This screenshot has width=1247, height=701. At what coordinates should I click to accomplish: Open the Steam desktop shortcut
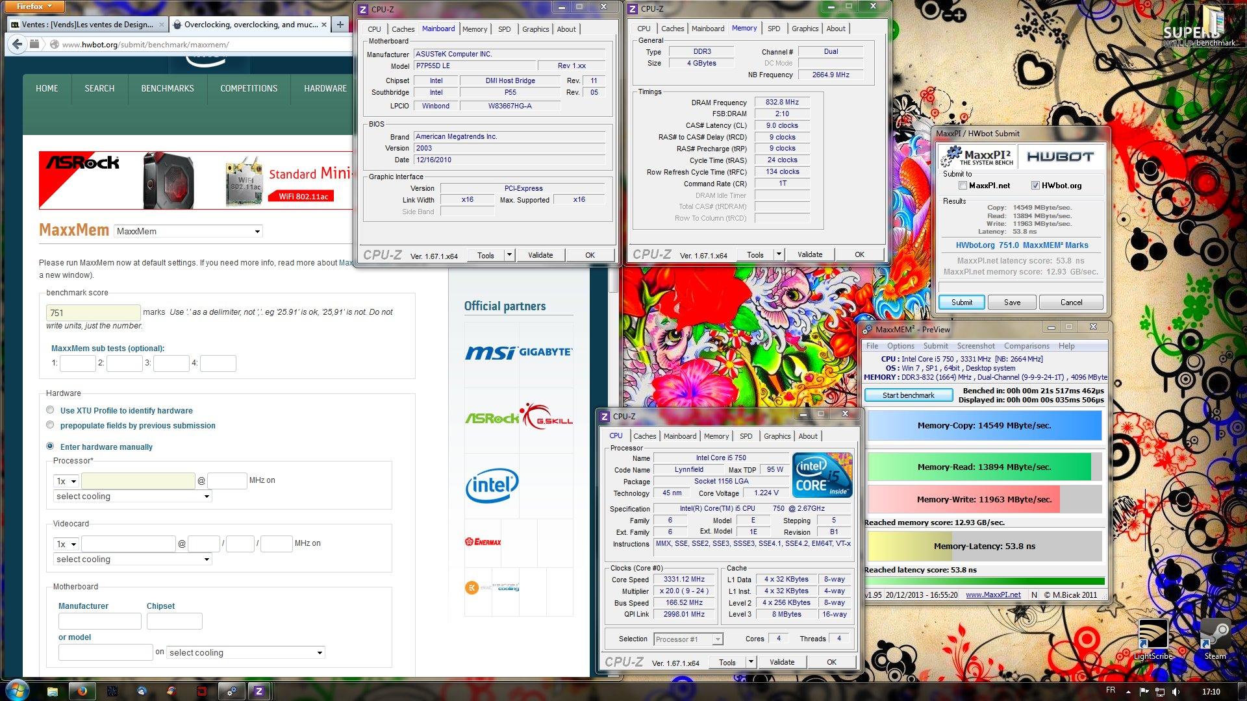pos(1215,639)
